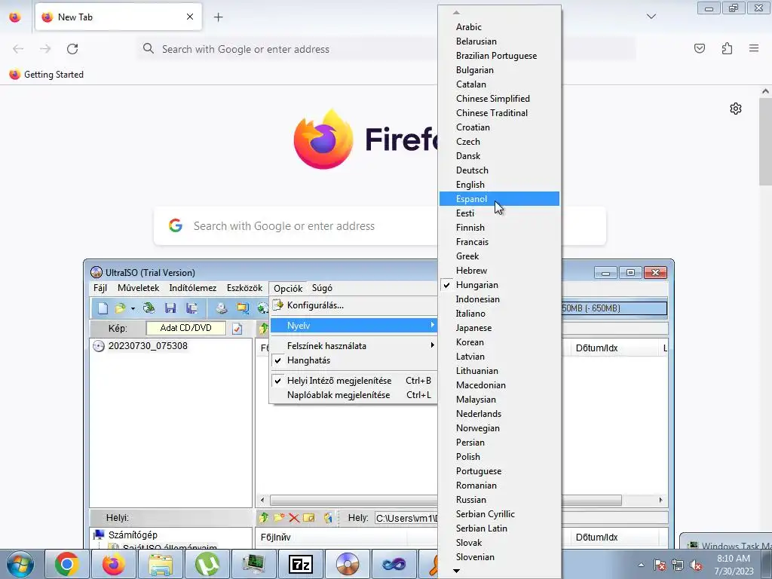Click the Save floppy icon in UltraISO

tap(170, 308)
